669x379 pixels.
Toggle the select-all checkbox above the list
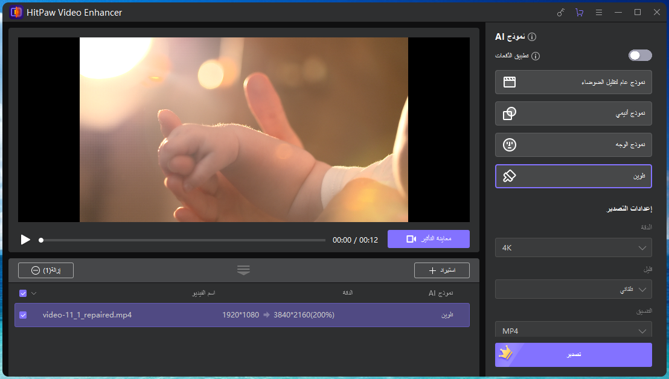(x=22, y=293)
